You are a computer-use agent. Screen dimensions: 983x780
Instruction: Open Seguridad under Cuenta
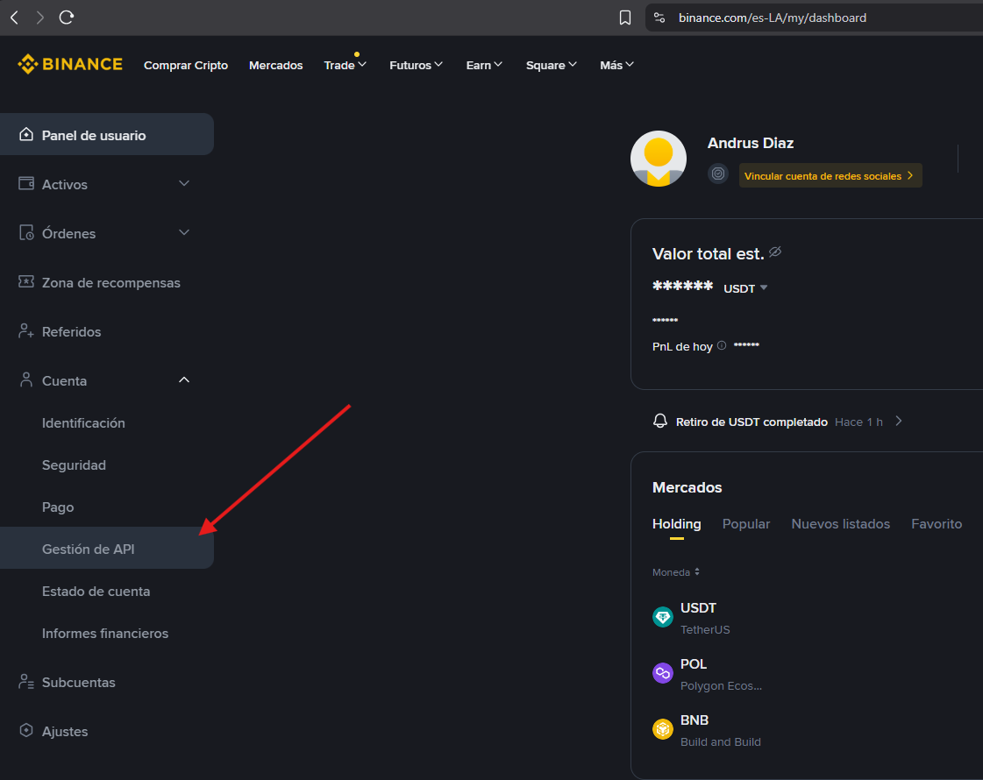(x=74, y=464)
